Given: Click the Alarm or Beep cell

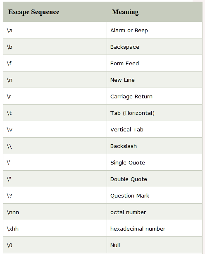Looking at the screenshot, I should pos(155,30).
